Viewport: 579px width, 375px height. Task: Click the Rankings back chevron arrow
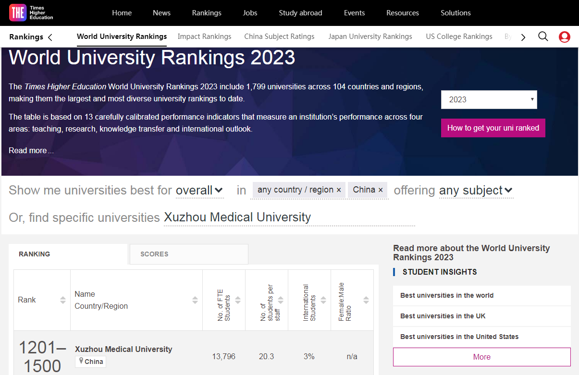[x=50, y=37]
